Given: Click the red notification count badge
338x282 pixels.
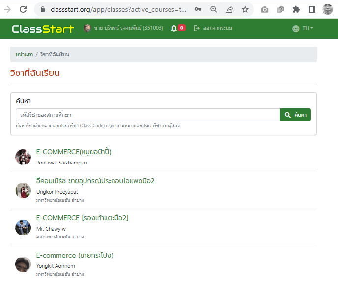Looking at the screenshot, I should (x=182, y=28).
